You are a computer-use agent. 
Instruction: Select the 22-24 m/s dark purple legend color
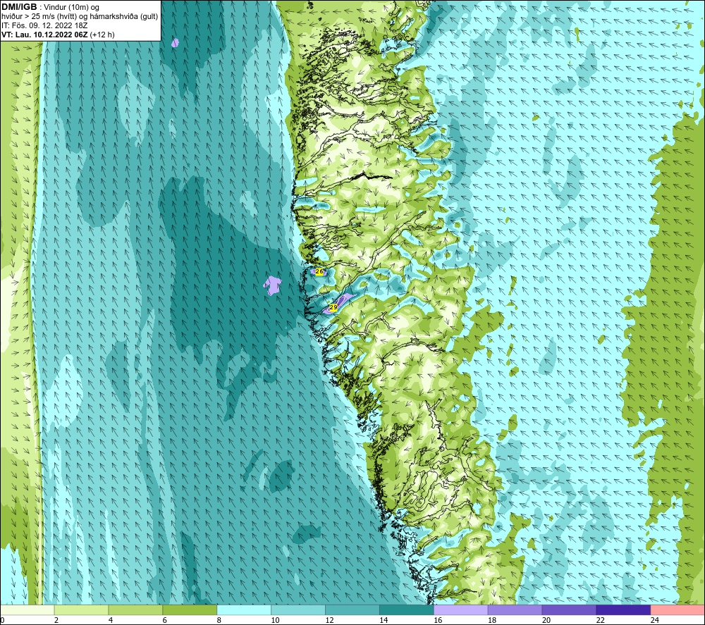(x=624, y=609)
